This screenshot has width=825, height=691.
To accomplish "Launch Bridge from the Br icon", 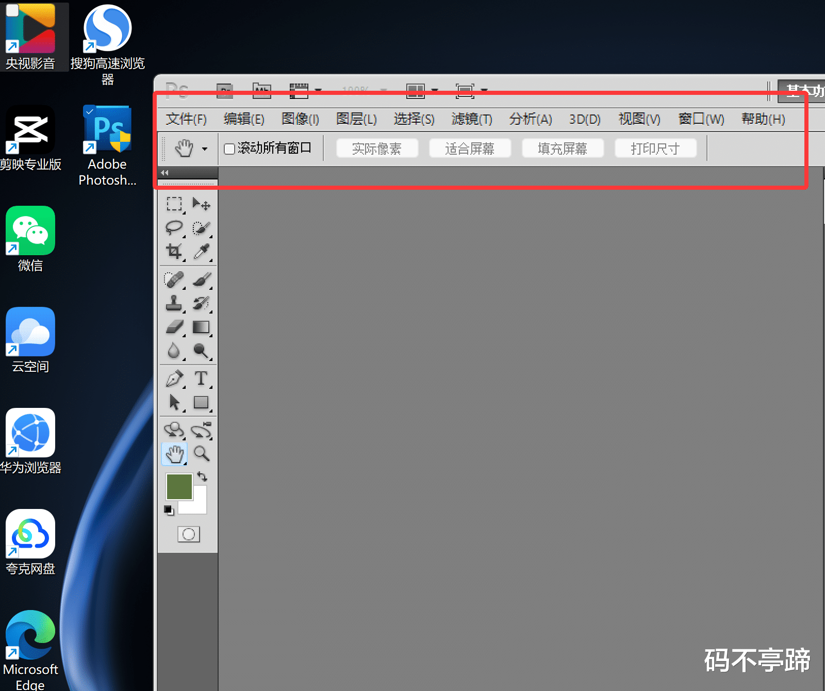I will point(225,91).
